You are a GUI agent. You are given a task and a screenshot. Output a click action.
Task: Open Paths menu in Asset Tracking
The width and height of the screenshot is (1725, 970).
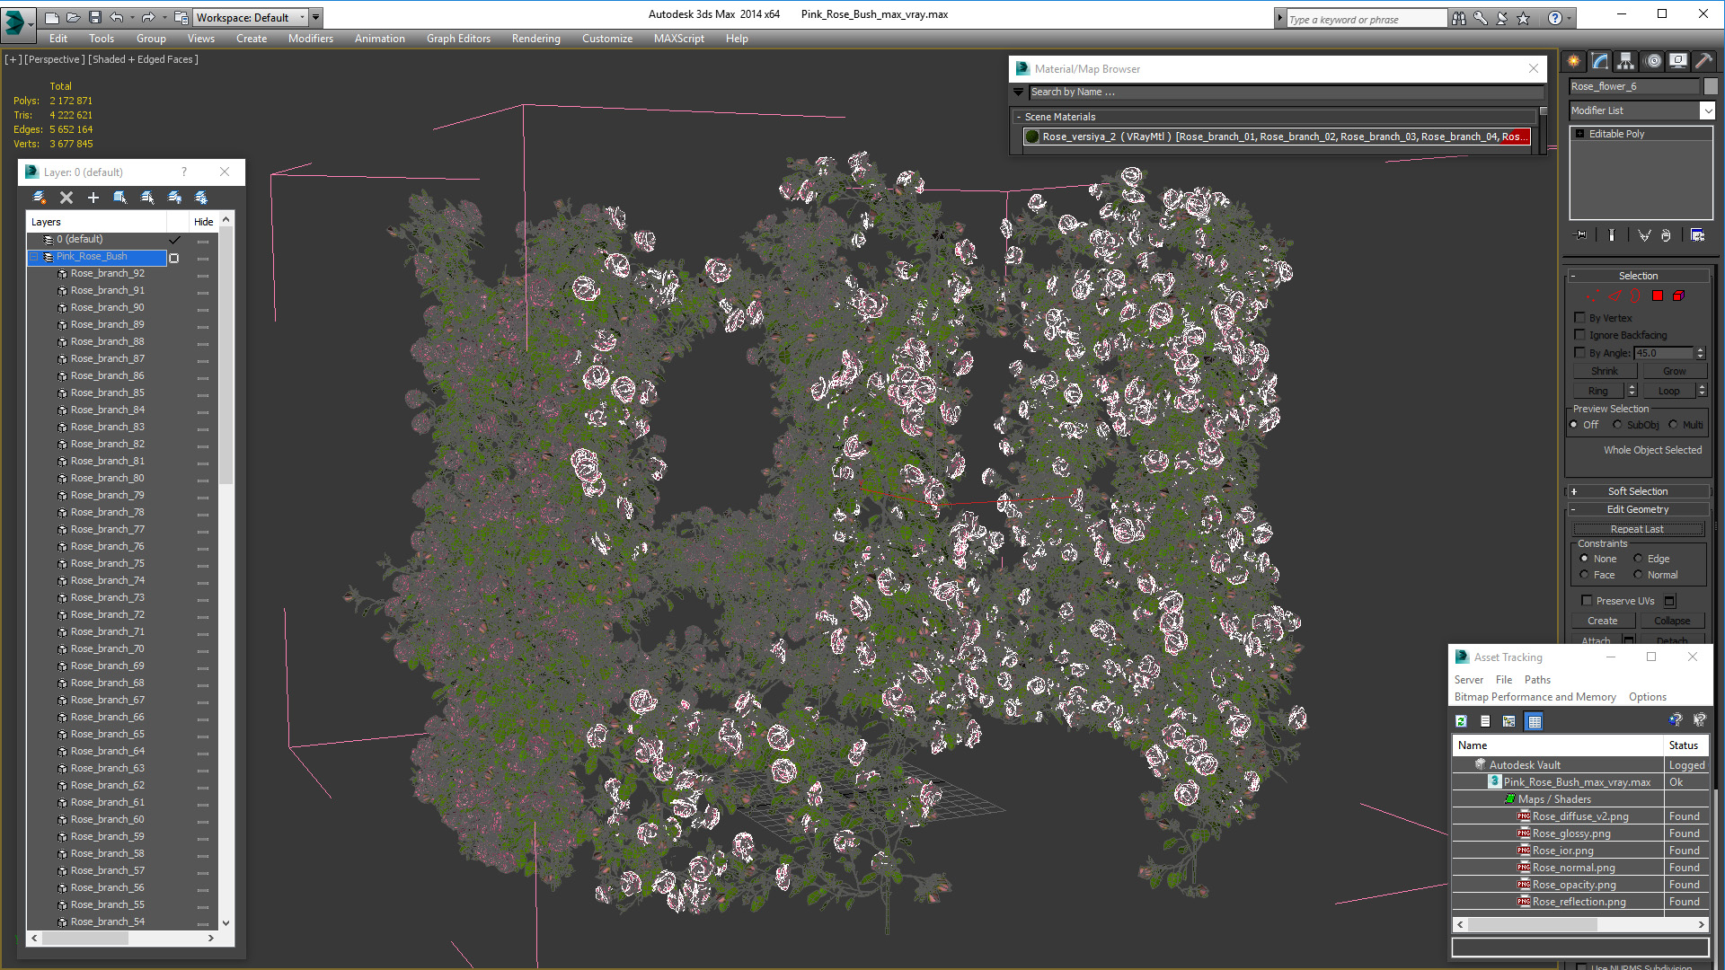click(1537, 680)
